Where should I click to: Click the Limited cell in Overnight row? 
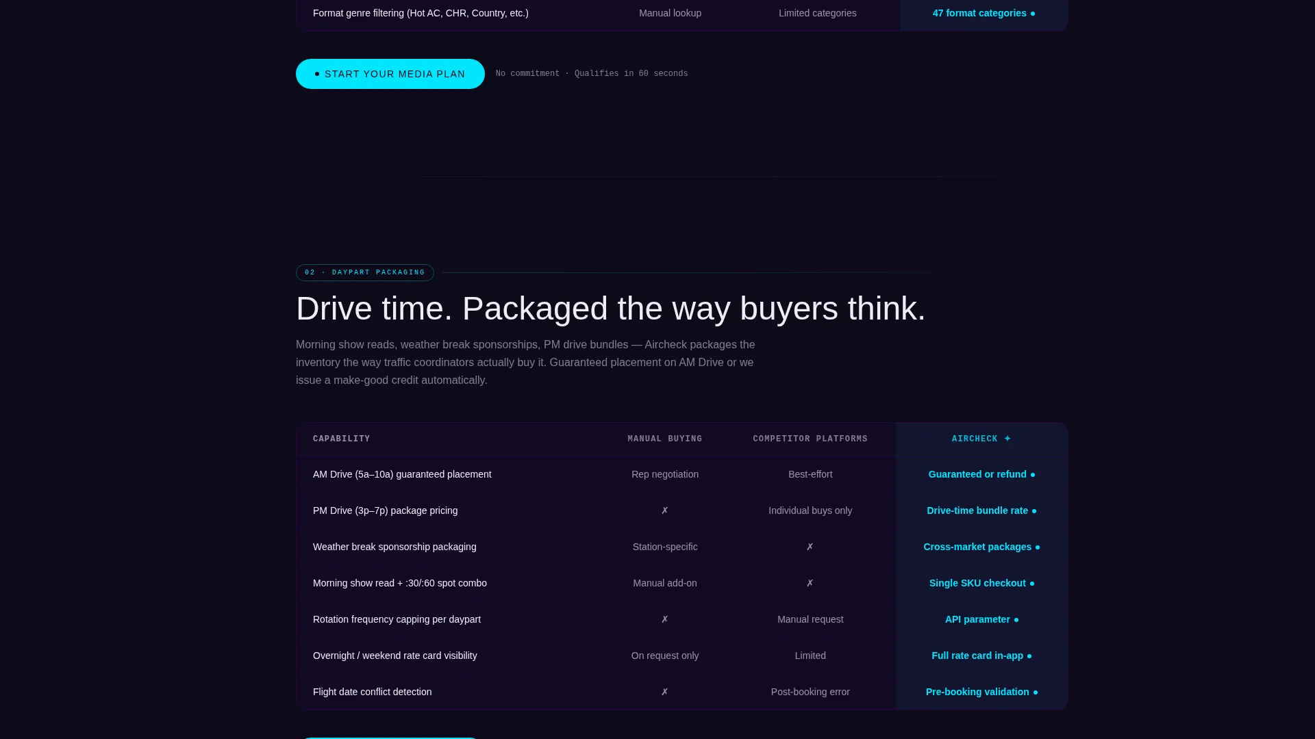810,656
